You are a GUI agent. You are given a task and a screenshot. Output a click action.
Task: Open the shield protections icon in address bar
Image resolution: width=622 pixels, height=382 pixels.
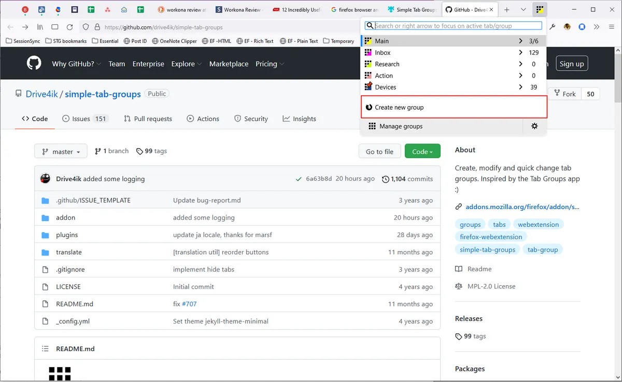point(84,27)
